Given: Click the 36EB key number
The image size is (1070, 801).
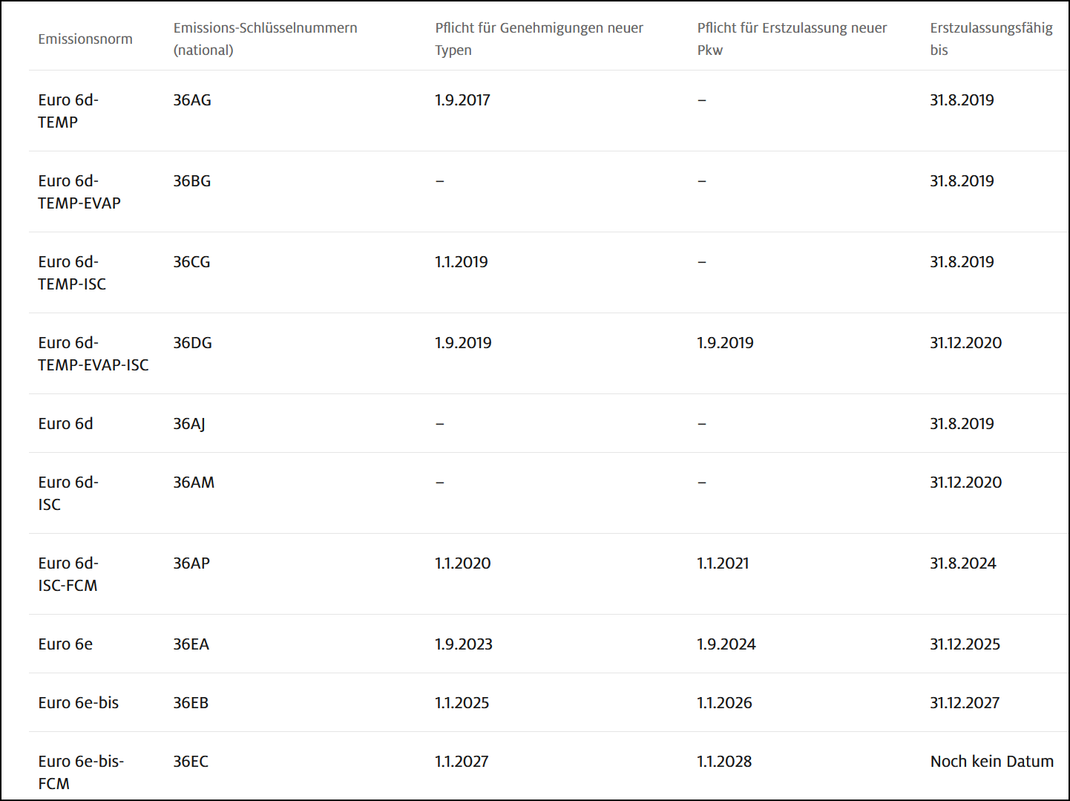Looking at the screenshot, I should click(191, 703).
